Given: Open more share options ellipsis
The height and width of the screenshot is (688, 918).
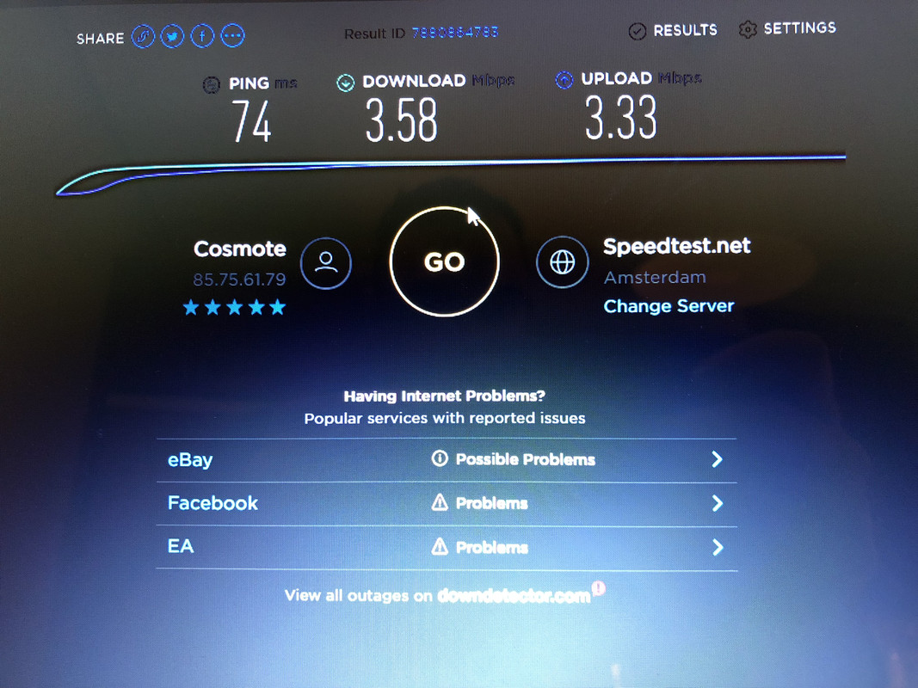Looking at the screenshot, I should [232, 35].
